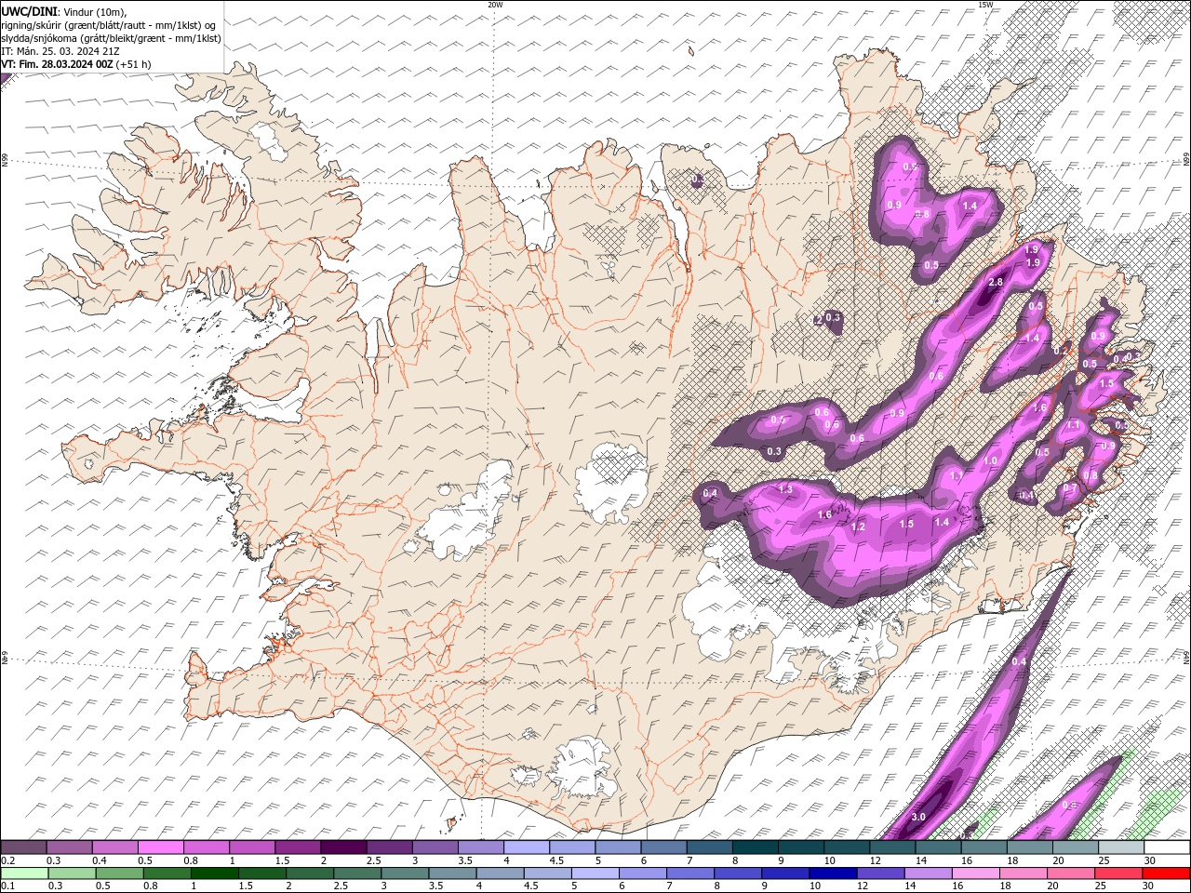Click the '0.2' label under the upper legend
Image resolution: width=1191 pixels, height=893 pixels.
(7, 860)
